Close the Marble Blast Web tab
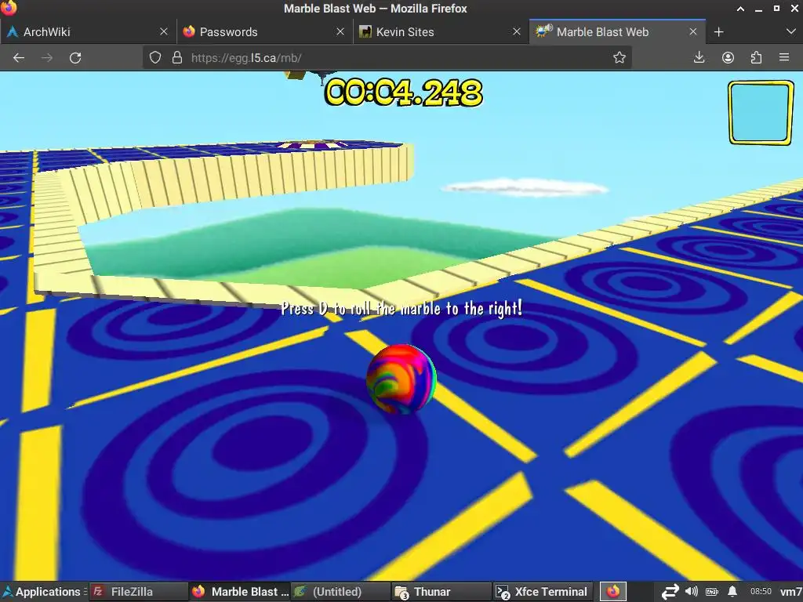 (693, 31)
